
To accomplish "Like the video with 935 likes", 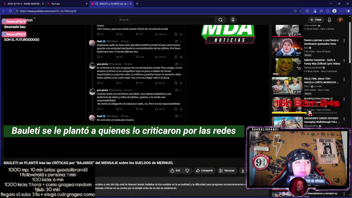I will tap(175, 170).
